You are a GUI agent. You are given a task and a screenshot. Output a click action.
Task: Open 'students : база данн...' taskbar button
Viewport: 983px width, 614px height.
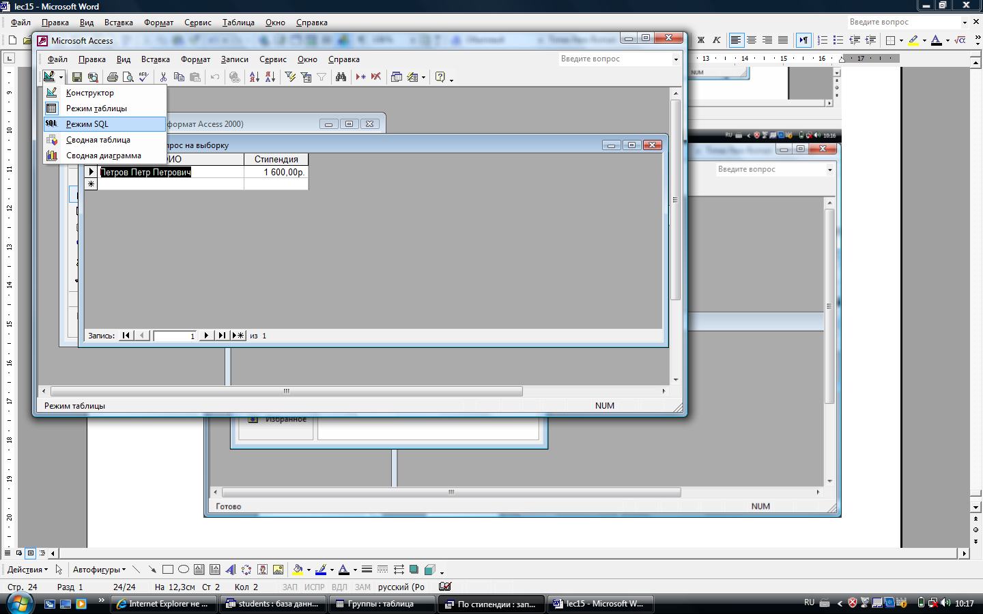[x=272, y=604]
